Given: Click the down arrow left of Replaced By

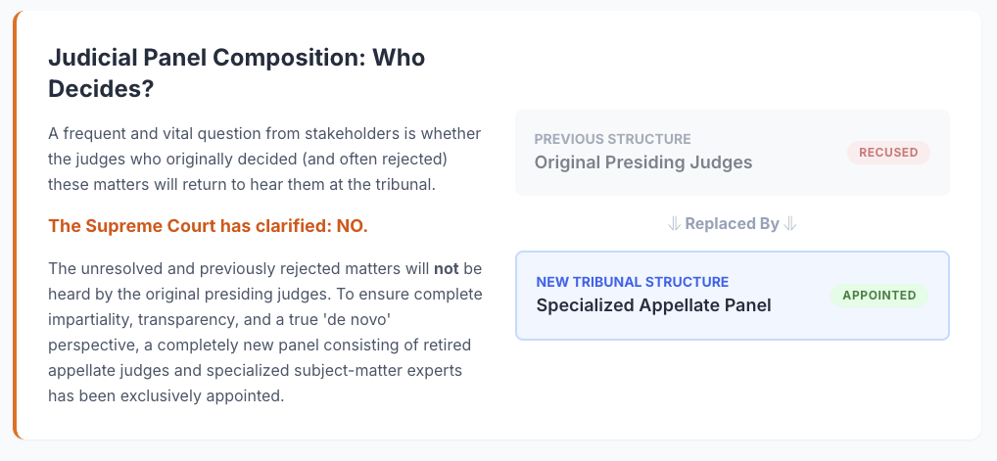Looking at the screenshot, I should coord(674,224).
